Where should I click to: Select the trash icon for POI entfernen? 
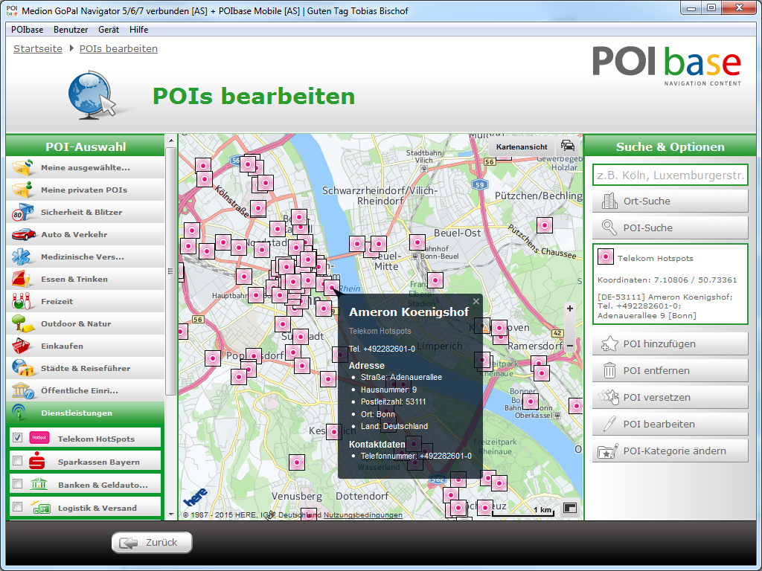609,370
